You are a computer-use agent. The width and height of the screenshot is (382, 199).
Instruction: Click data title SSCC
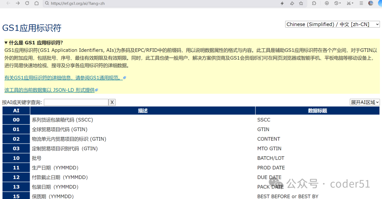pos(264,120)
